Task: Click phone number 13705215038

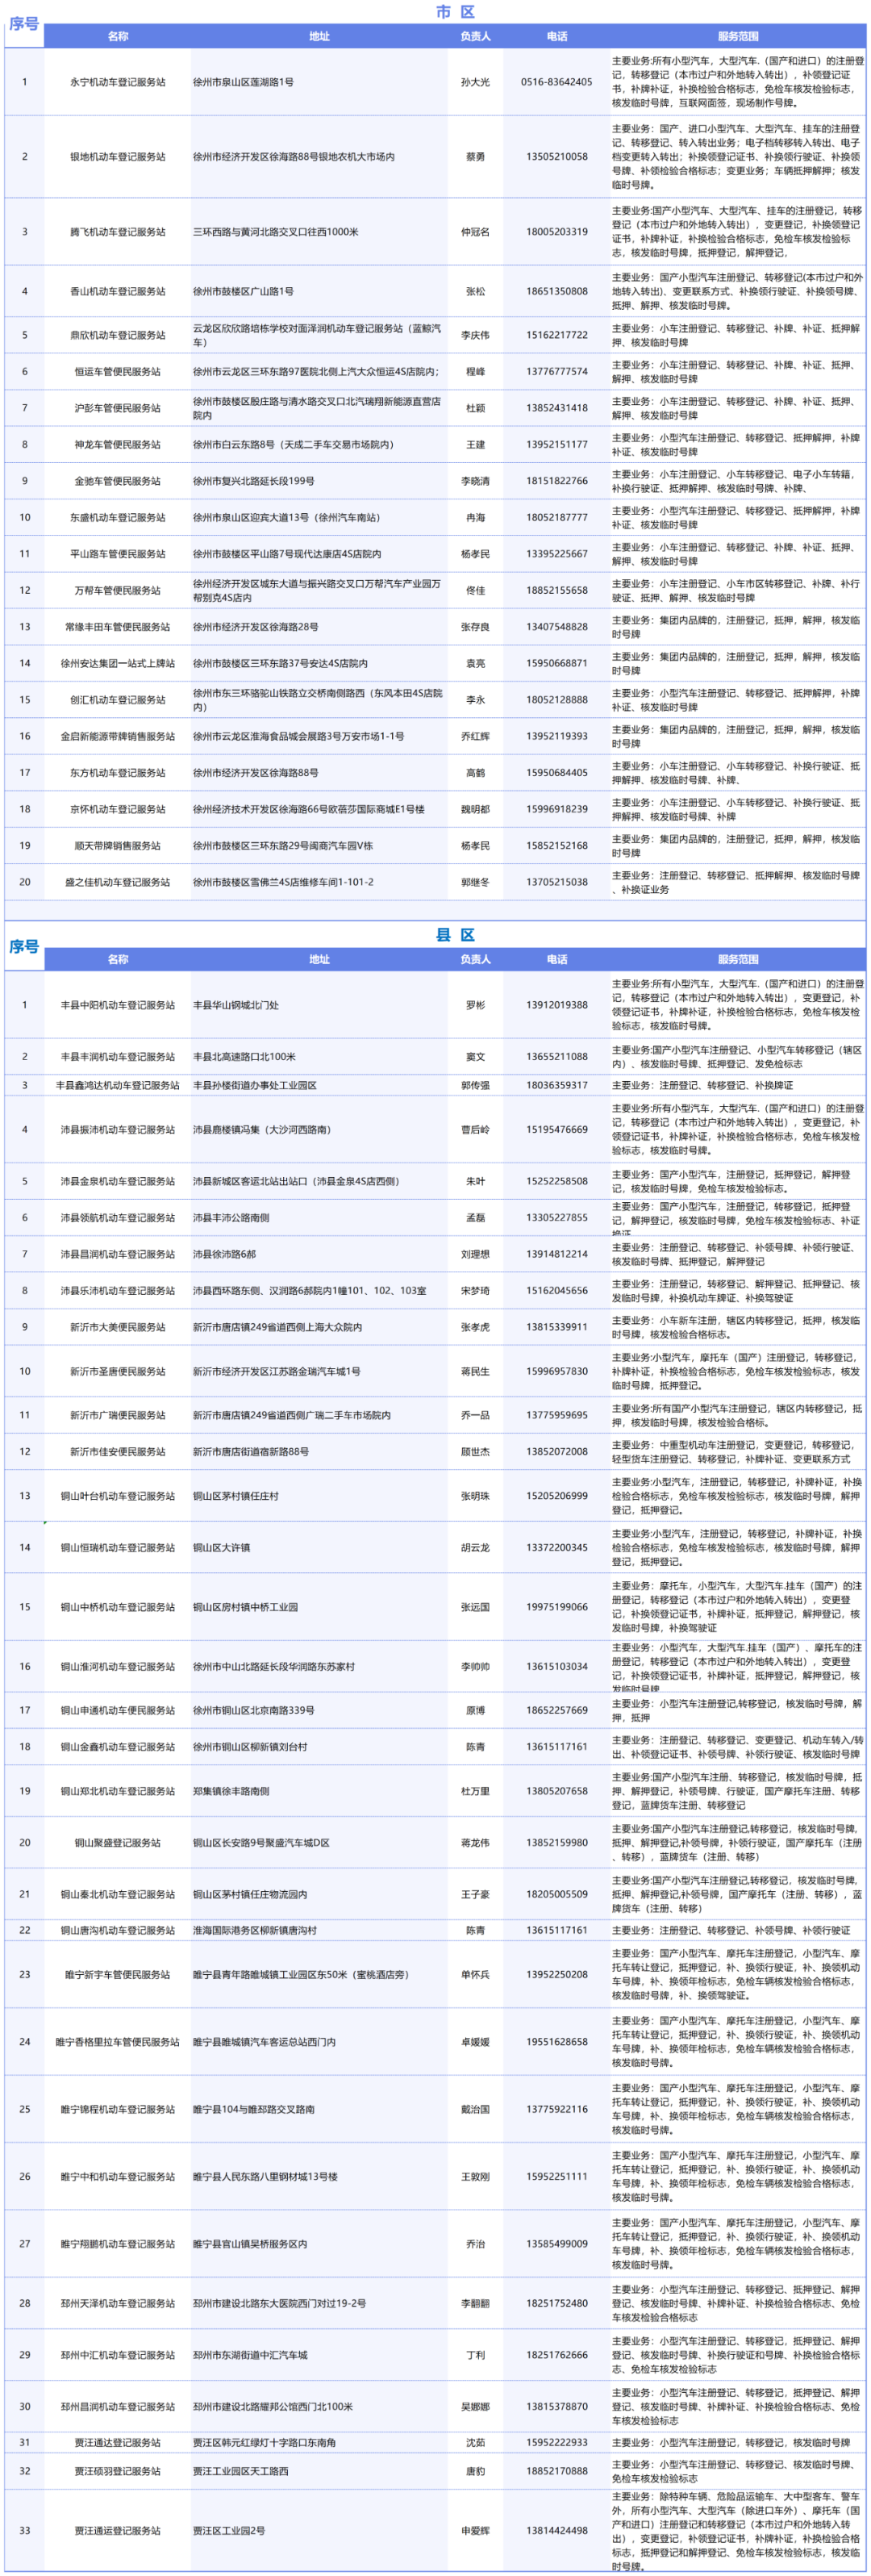Action: 557,882
